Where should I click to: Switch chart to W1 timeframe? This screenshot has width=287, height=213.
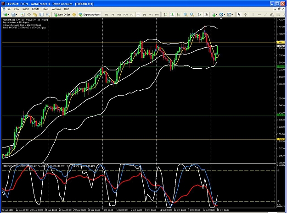click(x=151, y=15)
